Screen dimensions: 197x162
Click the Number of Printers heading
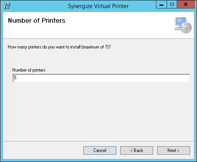click(x=36, y=20)
